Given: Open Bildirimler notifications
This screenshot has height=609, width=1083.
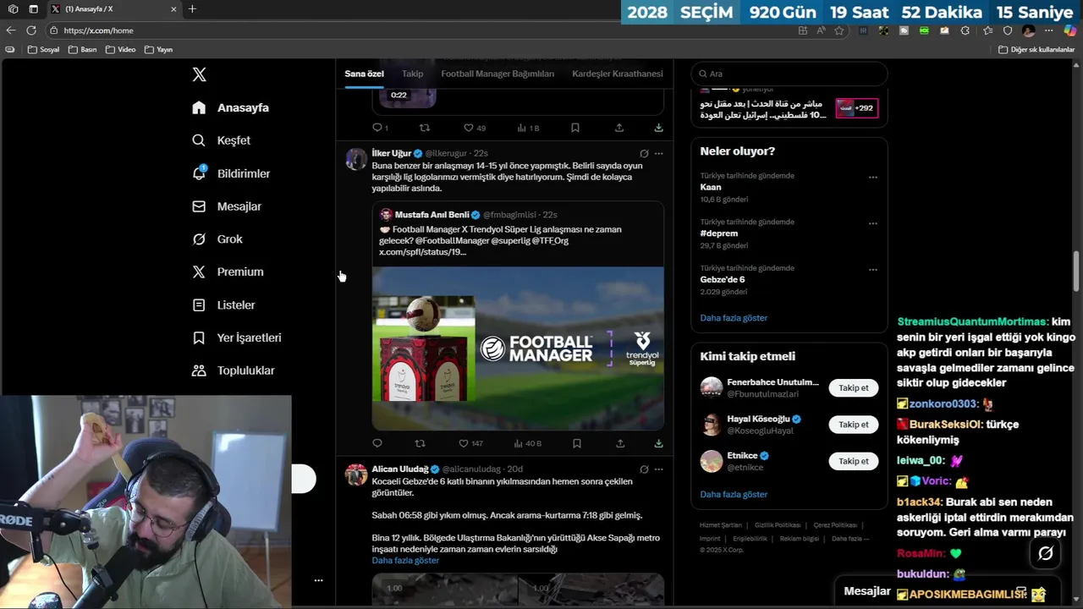Looking at the screenshot, I should point(231,173).
